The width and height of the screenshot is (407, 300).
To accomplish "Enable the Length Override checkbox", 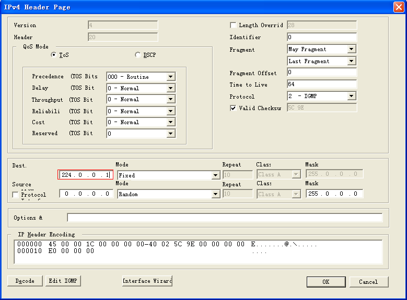I will 233,25.
